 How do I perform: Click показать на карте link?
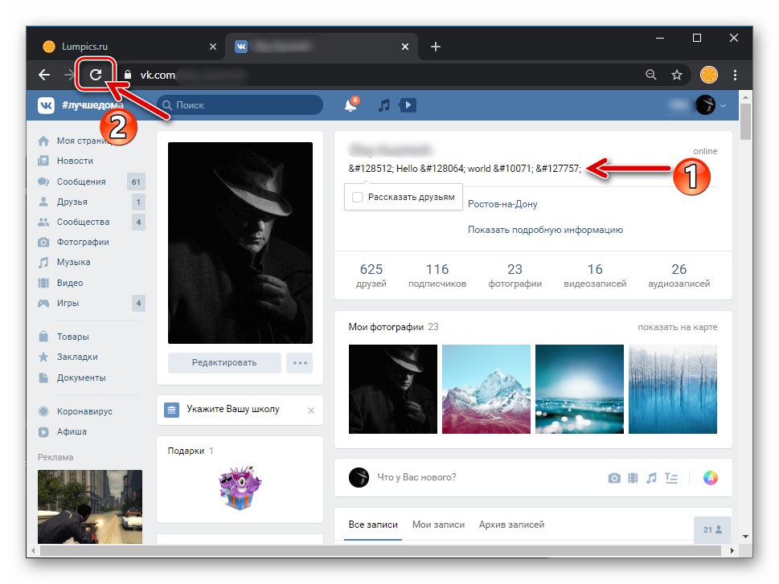tap(677, 327)
